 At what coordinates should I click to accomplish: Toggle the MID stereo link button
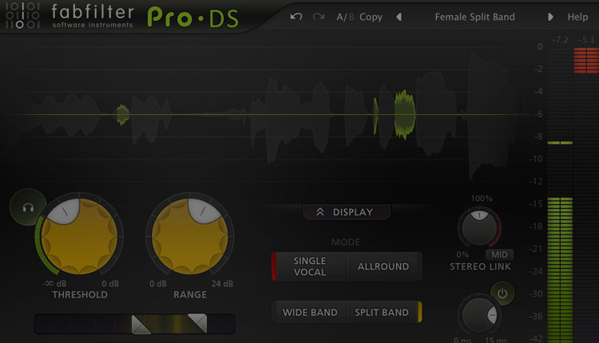pos(499,254)
